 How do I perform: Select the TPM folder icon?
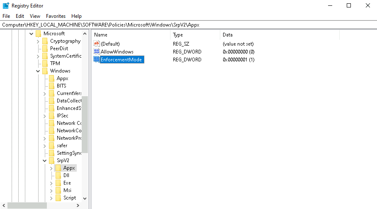45,63
